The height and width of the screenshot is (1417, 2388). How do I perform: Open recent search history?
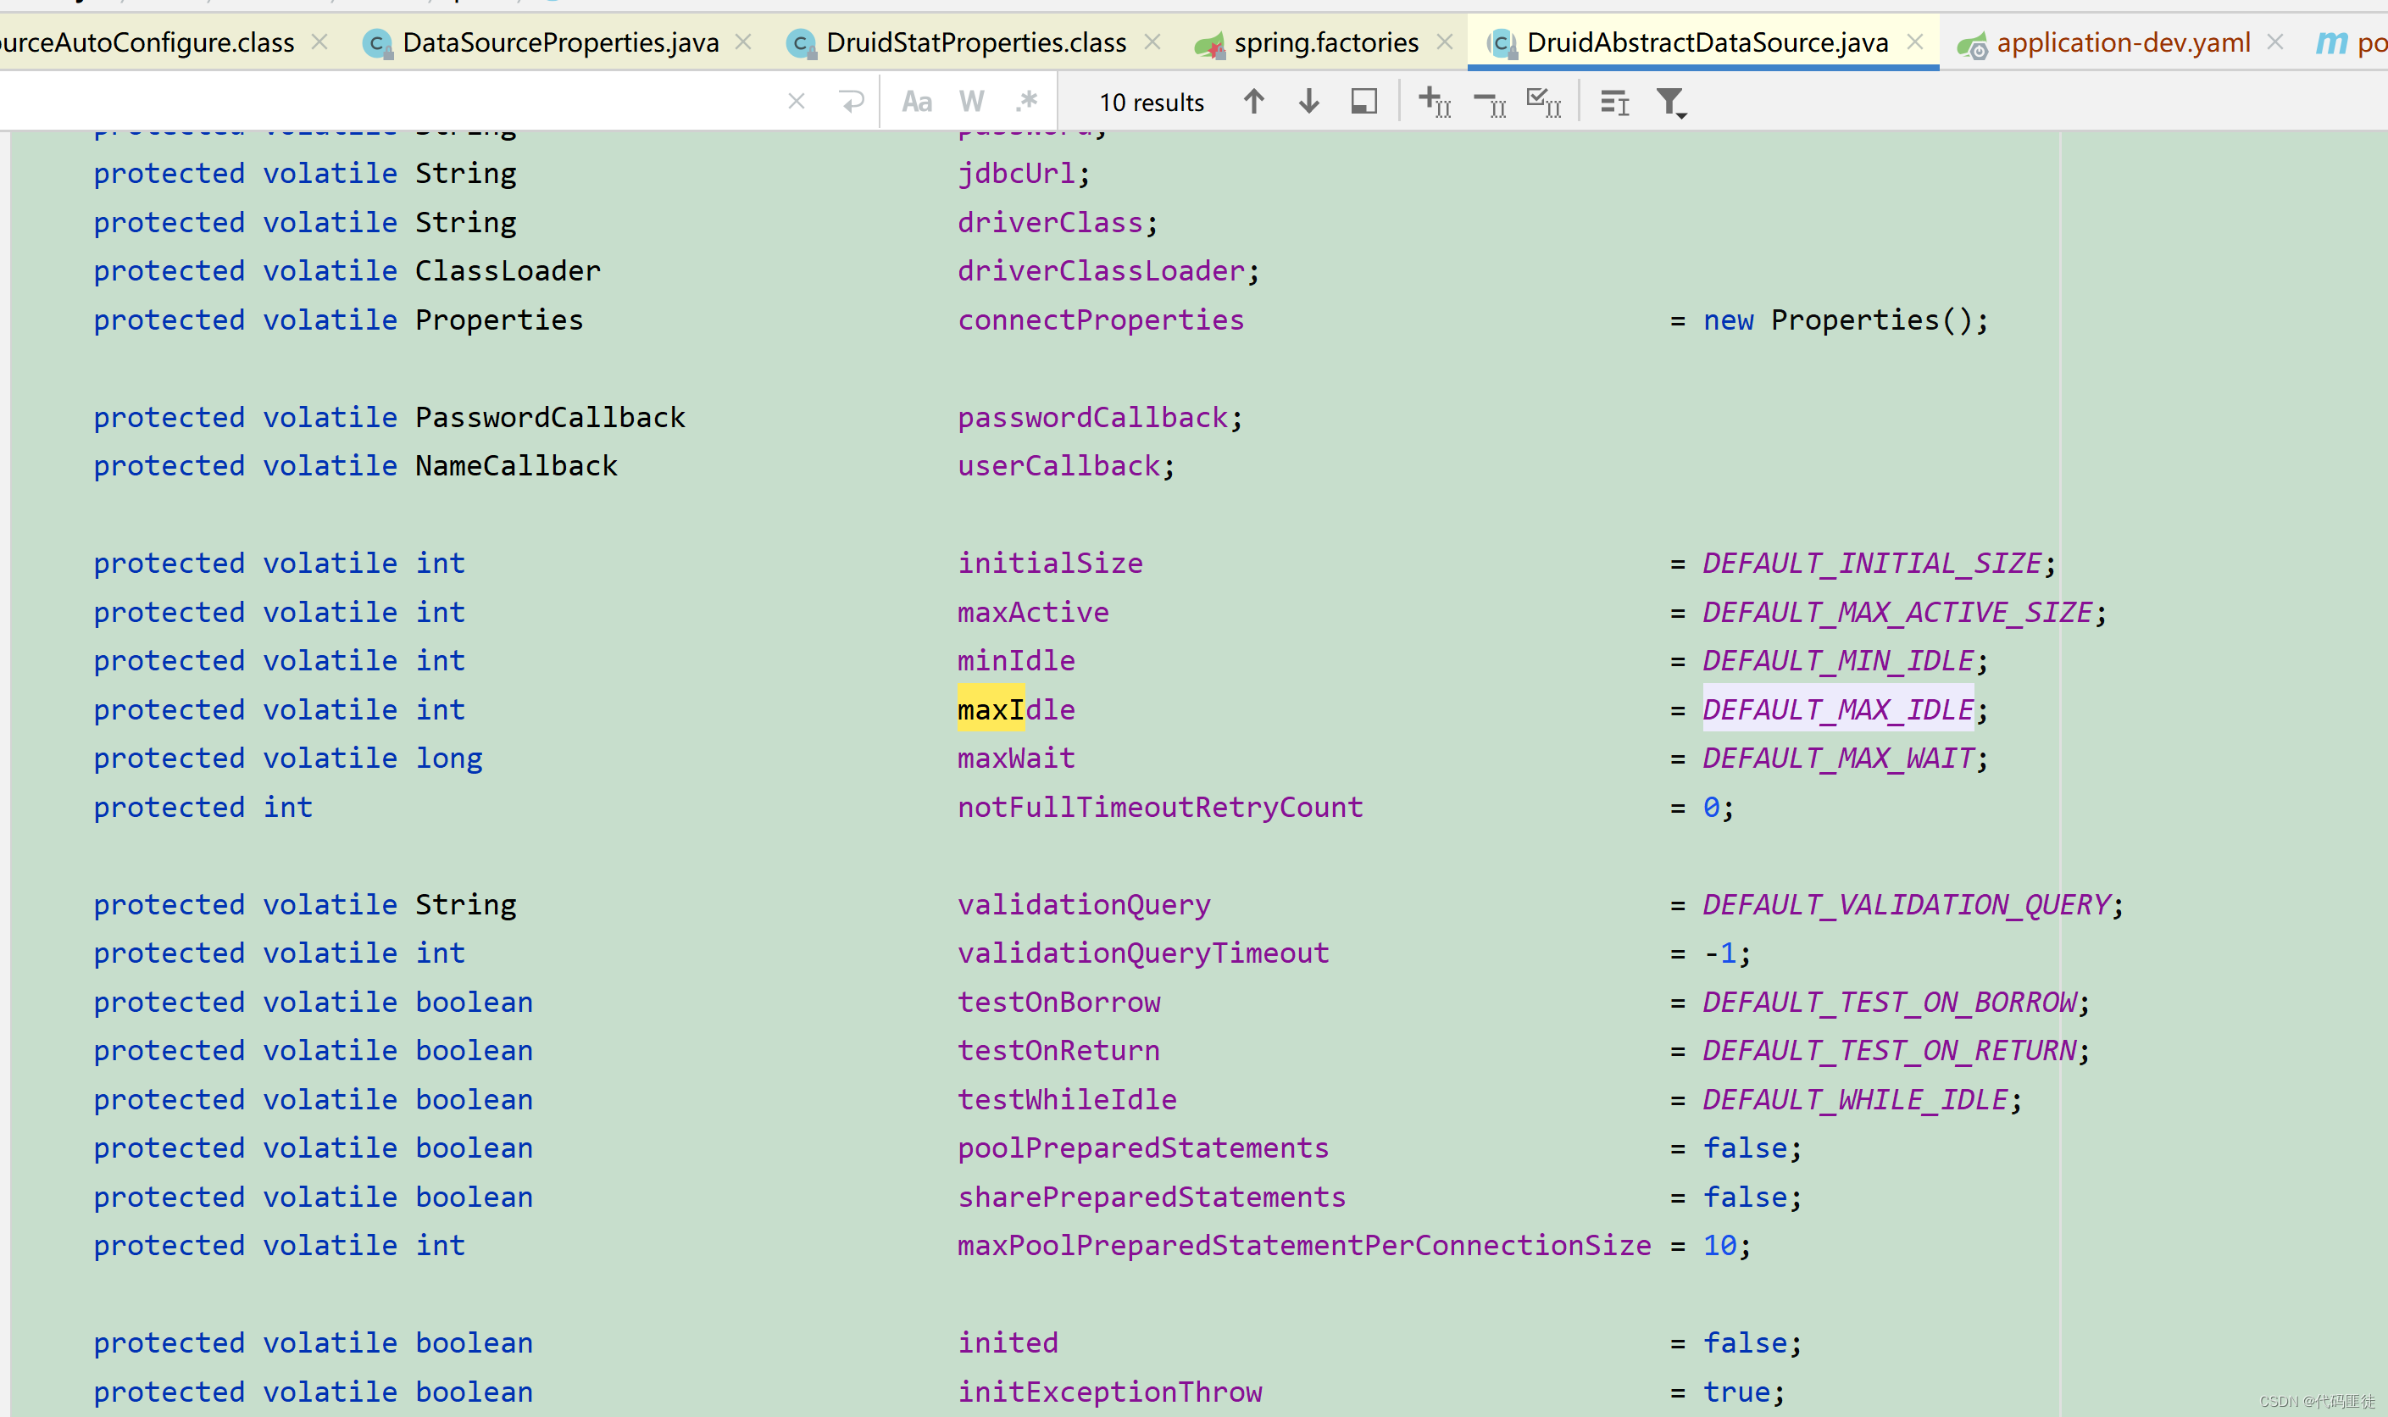pyautogui.click(x=851, y=100)
